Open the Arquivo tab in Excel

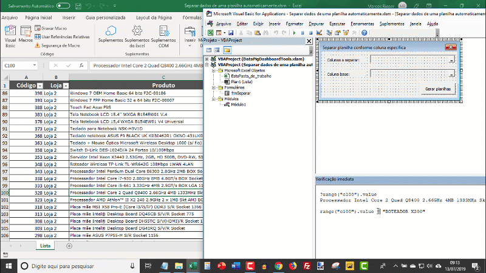click(10, 18)
